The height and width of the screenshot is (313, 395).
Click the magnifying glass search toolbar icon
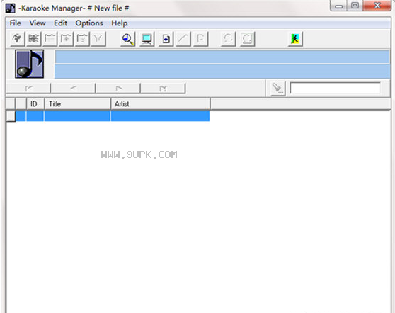click(128, 39)
